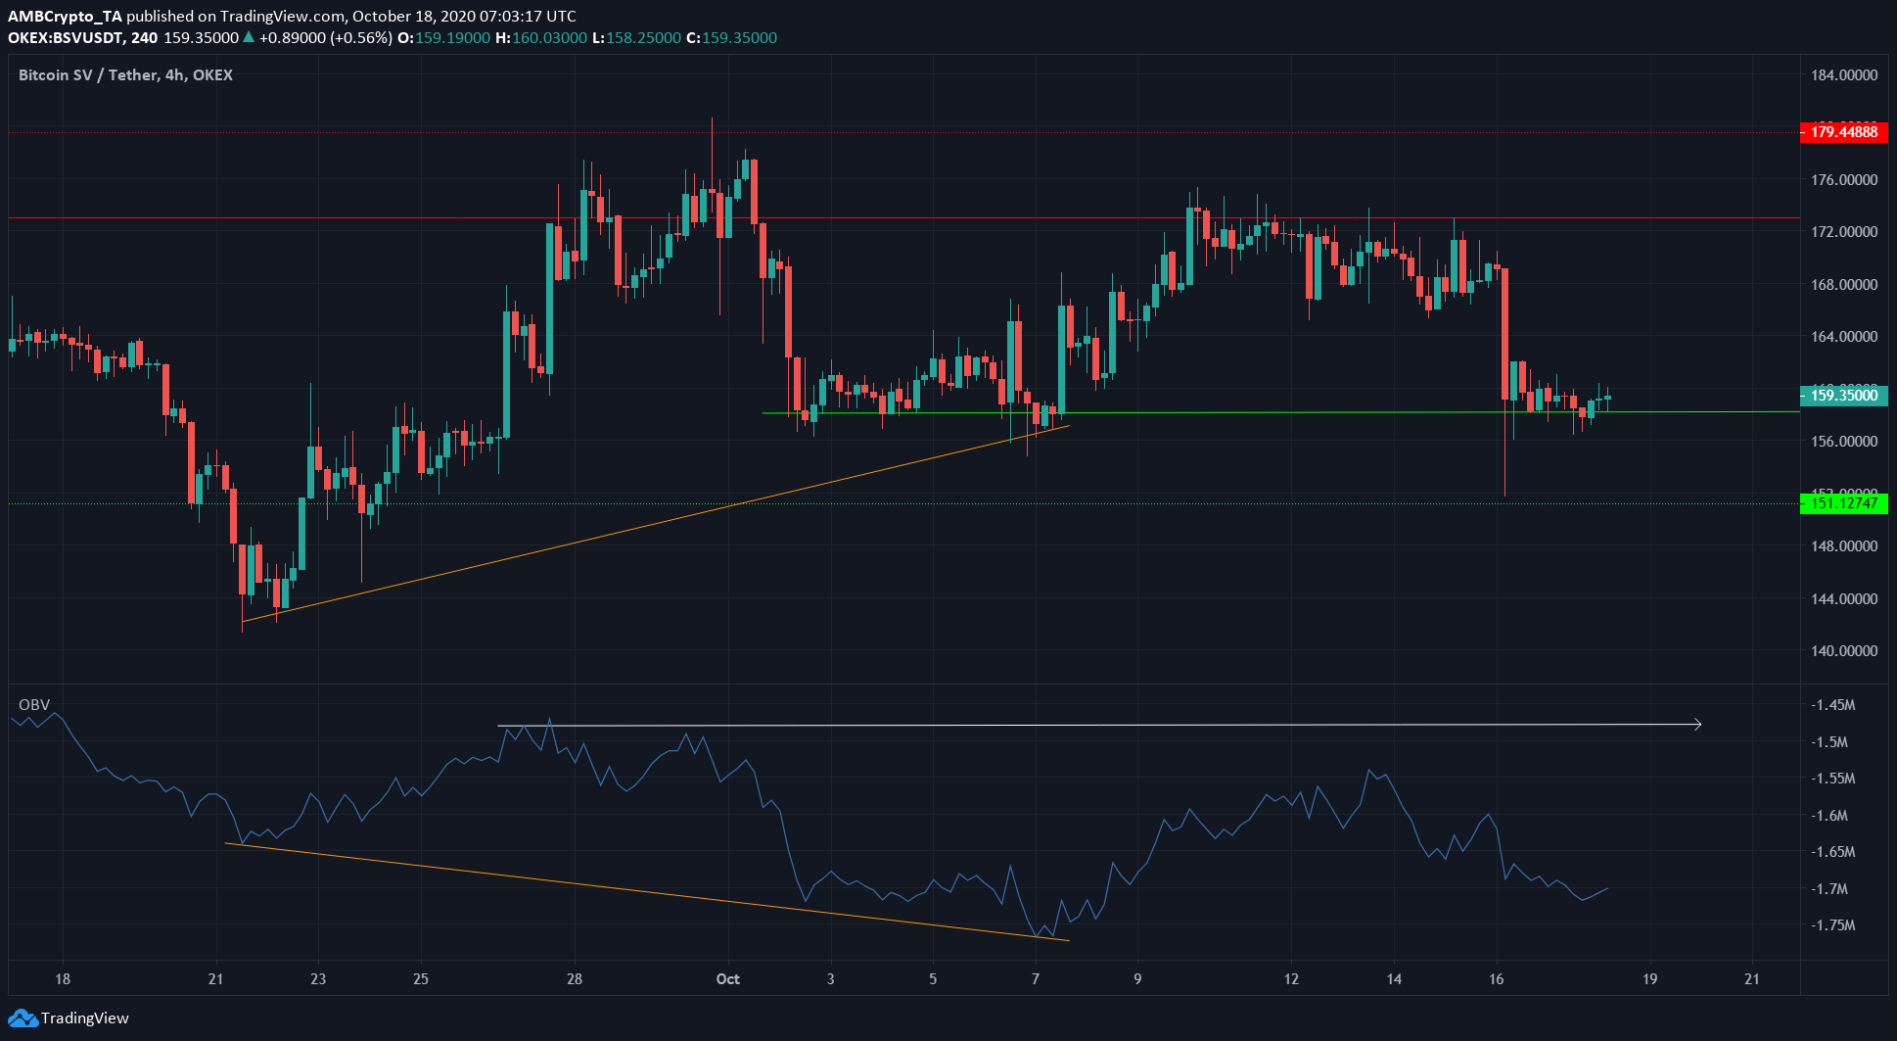Click the -1.6M OBV axis label
The image size is (1897, 1041).
point(1829,816)
